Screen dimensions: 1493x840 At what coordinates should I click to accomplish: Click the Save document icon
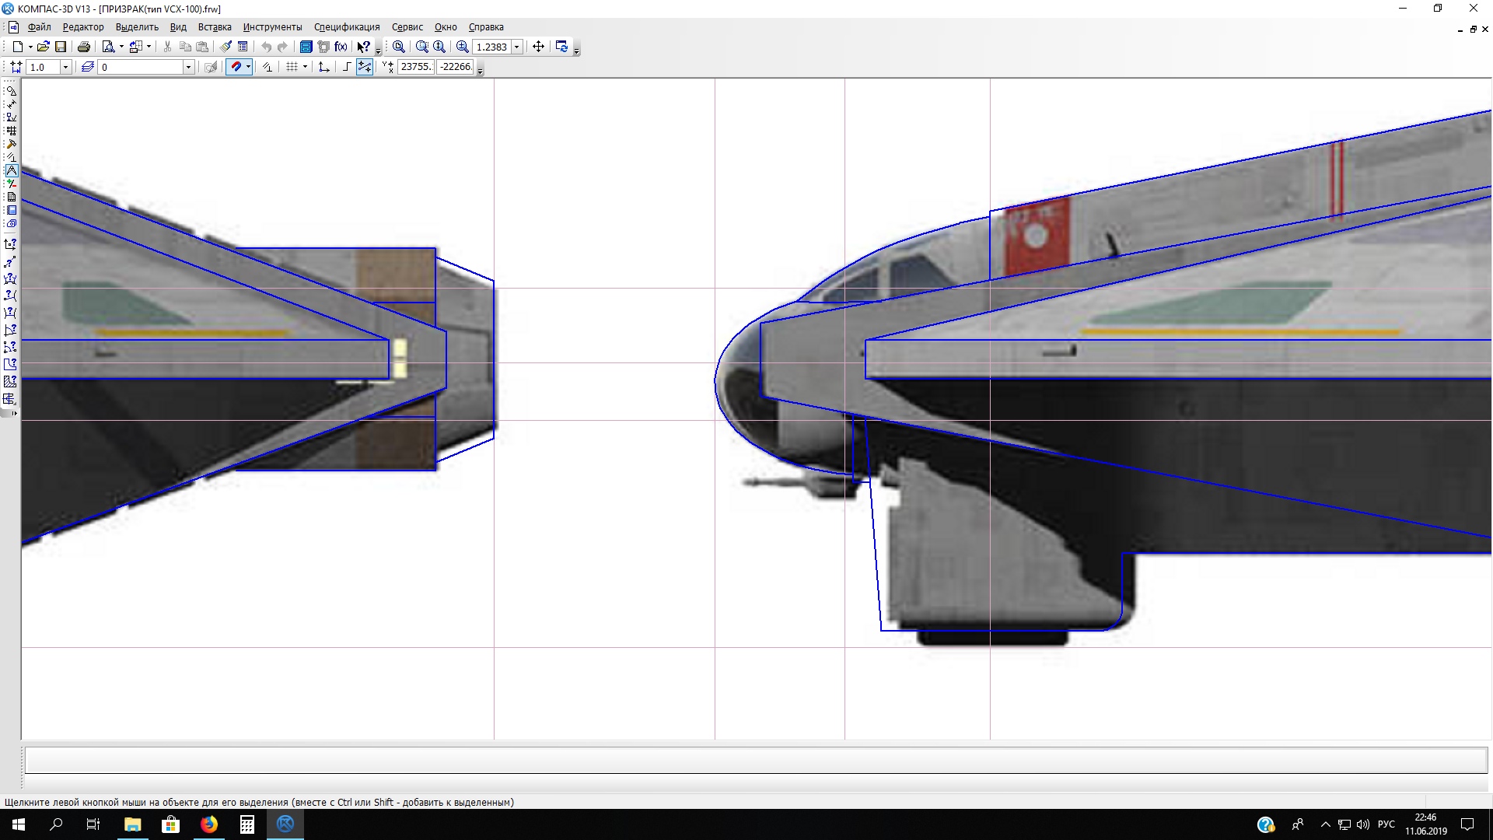pyautogui.click(x=61, y=47)
